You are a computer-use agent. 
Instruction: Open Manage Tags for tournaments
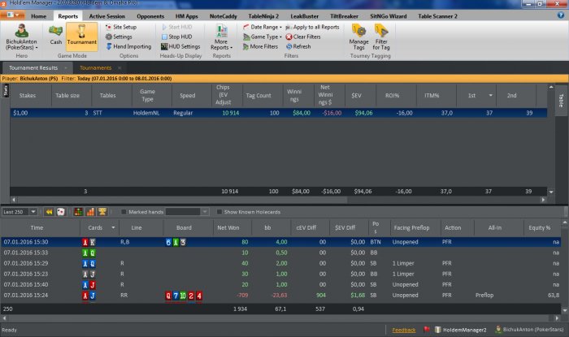[358, 36]
